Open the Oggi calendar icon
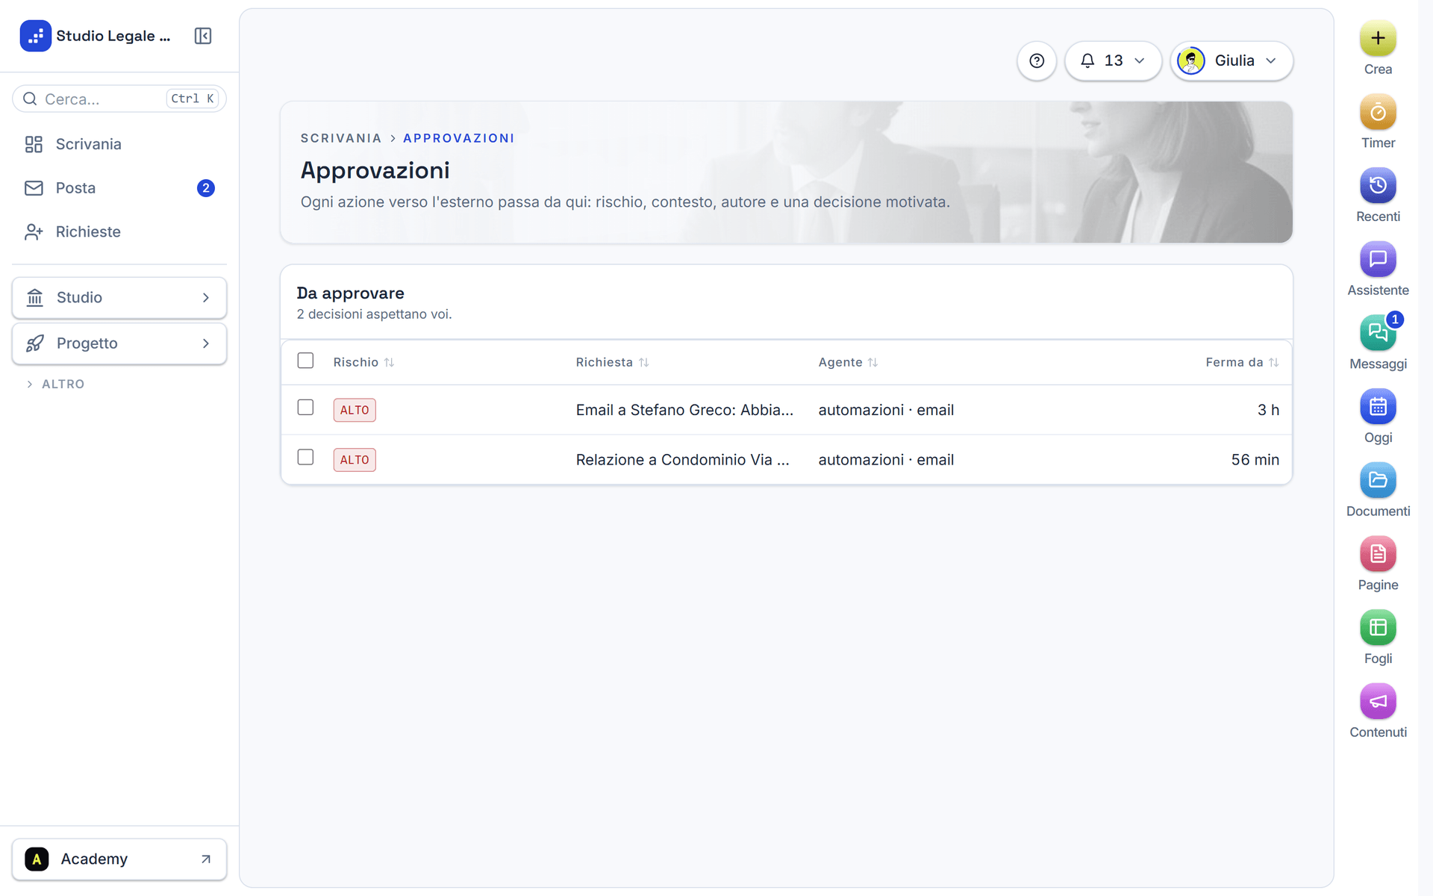Image resolution: width=1433 pixels, height=896 pixels. (x=1378, y=407)
